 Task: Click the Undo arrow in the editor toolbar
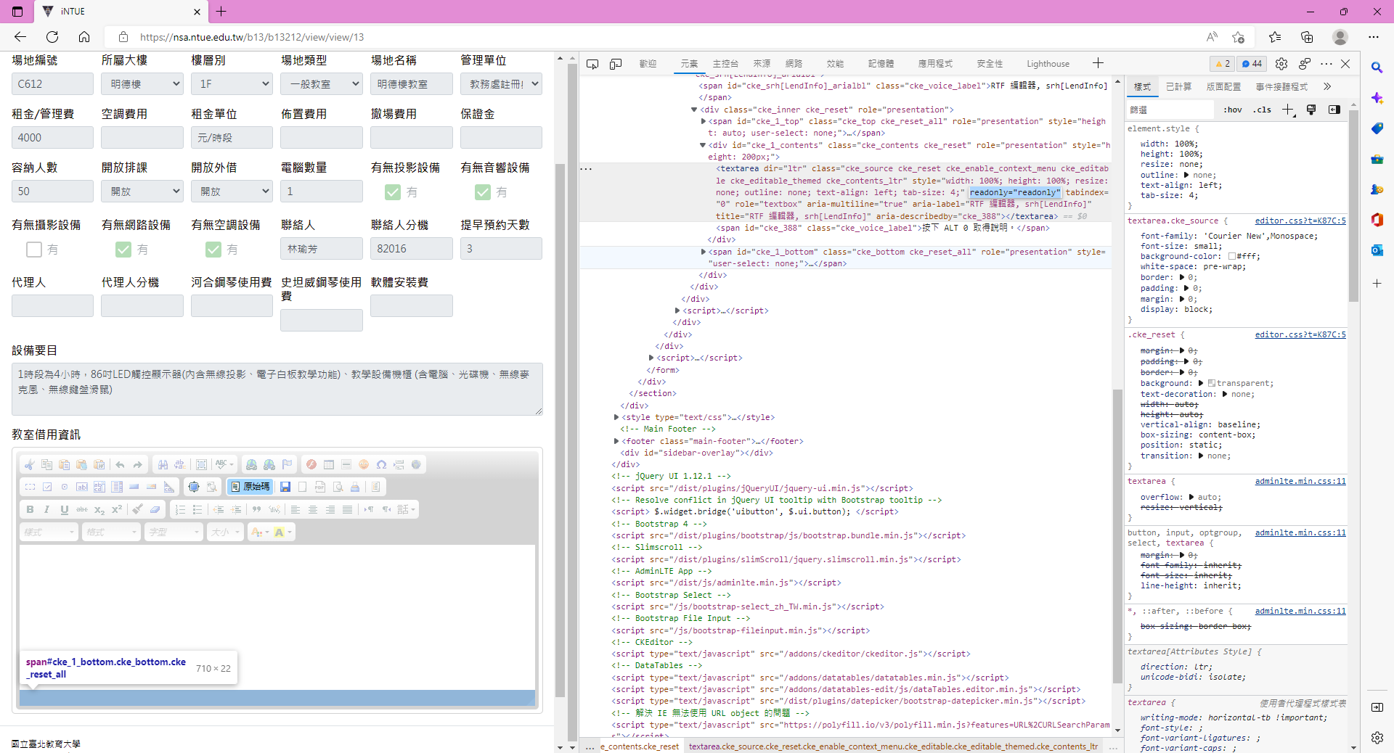coord(120,464)
